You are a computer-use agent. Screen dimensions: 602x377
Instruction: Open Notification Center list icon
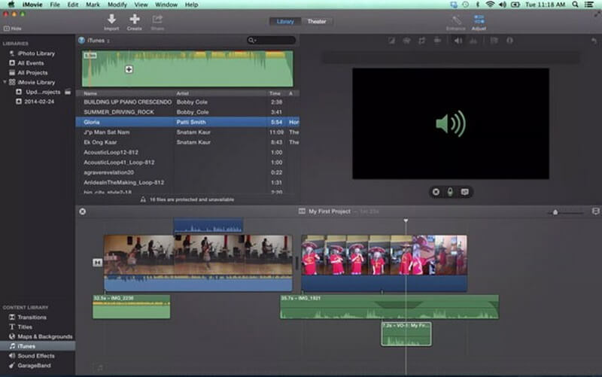(x=589, y=5)
